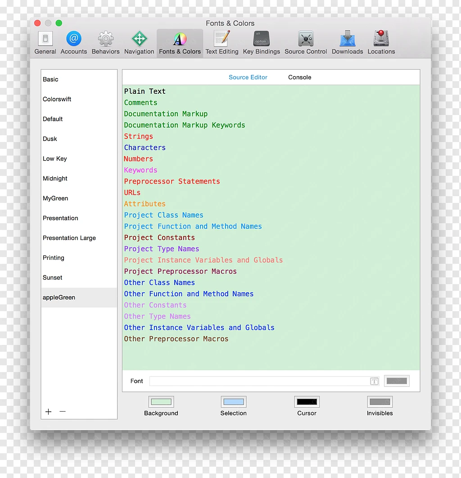Remove selected theme with minus button
The height and width of the screenshot is (478, 461).
coord(63,412)
